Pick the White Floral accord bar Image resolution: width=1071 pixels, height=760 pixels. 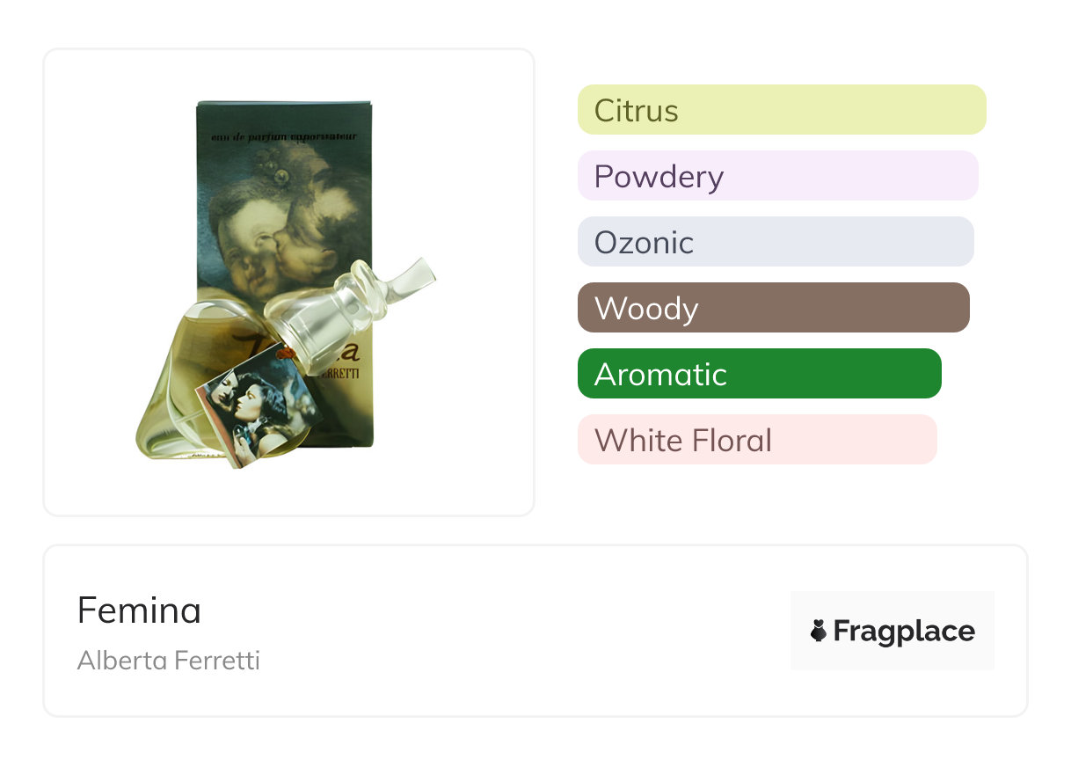pos(757,440)
